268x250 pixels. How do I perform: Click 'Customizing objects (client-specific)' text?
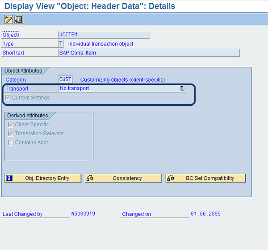click(122, 79)
